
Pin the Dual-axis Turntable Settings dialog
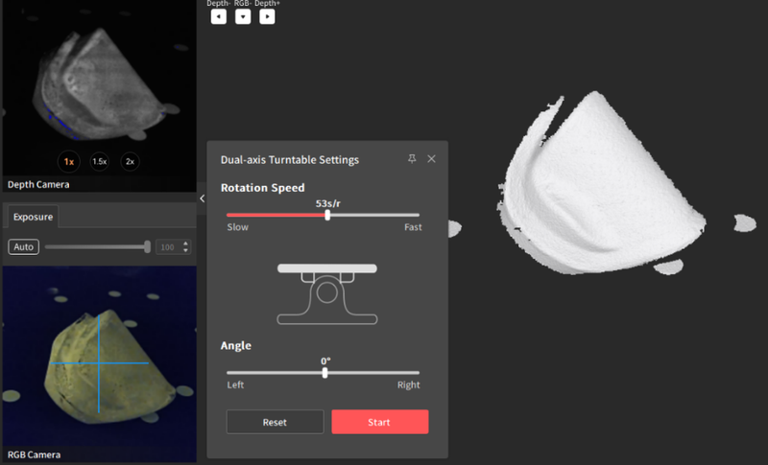412,159
